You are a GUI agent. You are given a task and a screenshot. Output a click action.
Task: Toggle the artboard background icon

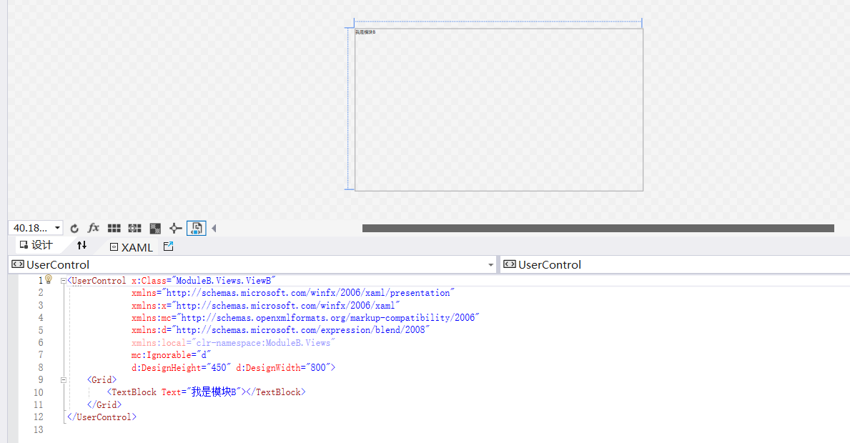pyautogui.click(x=155, y=228)
